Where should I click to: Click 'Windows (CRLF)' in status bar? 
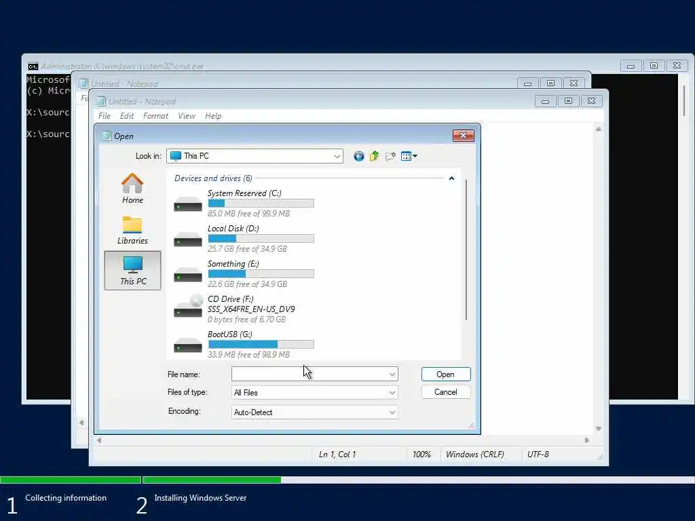click(x=474, y=455)
